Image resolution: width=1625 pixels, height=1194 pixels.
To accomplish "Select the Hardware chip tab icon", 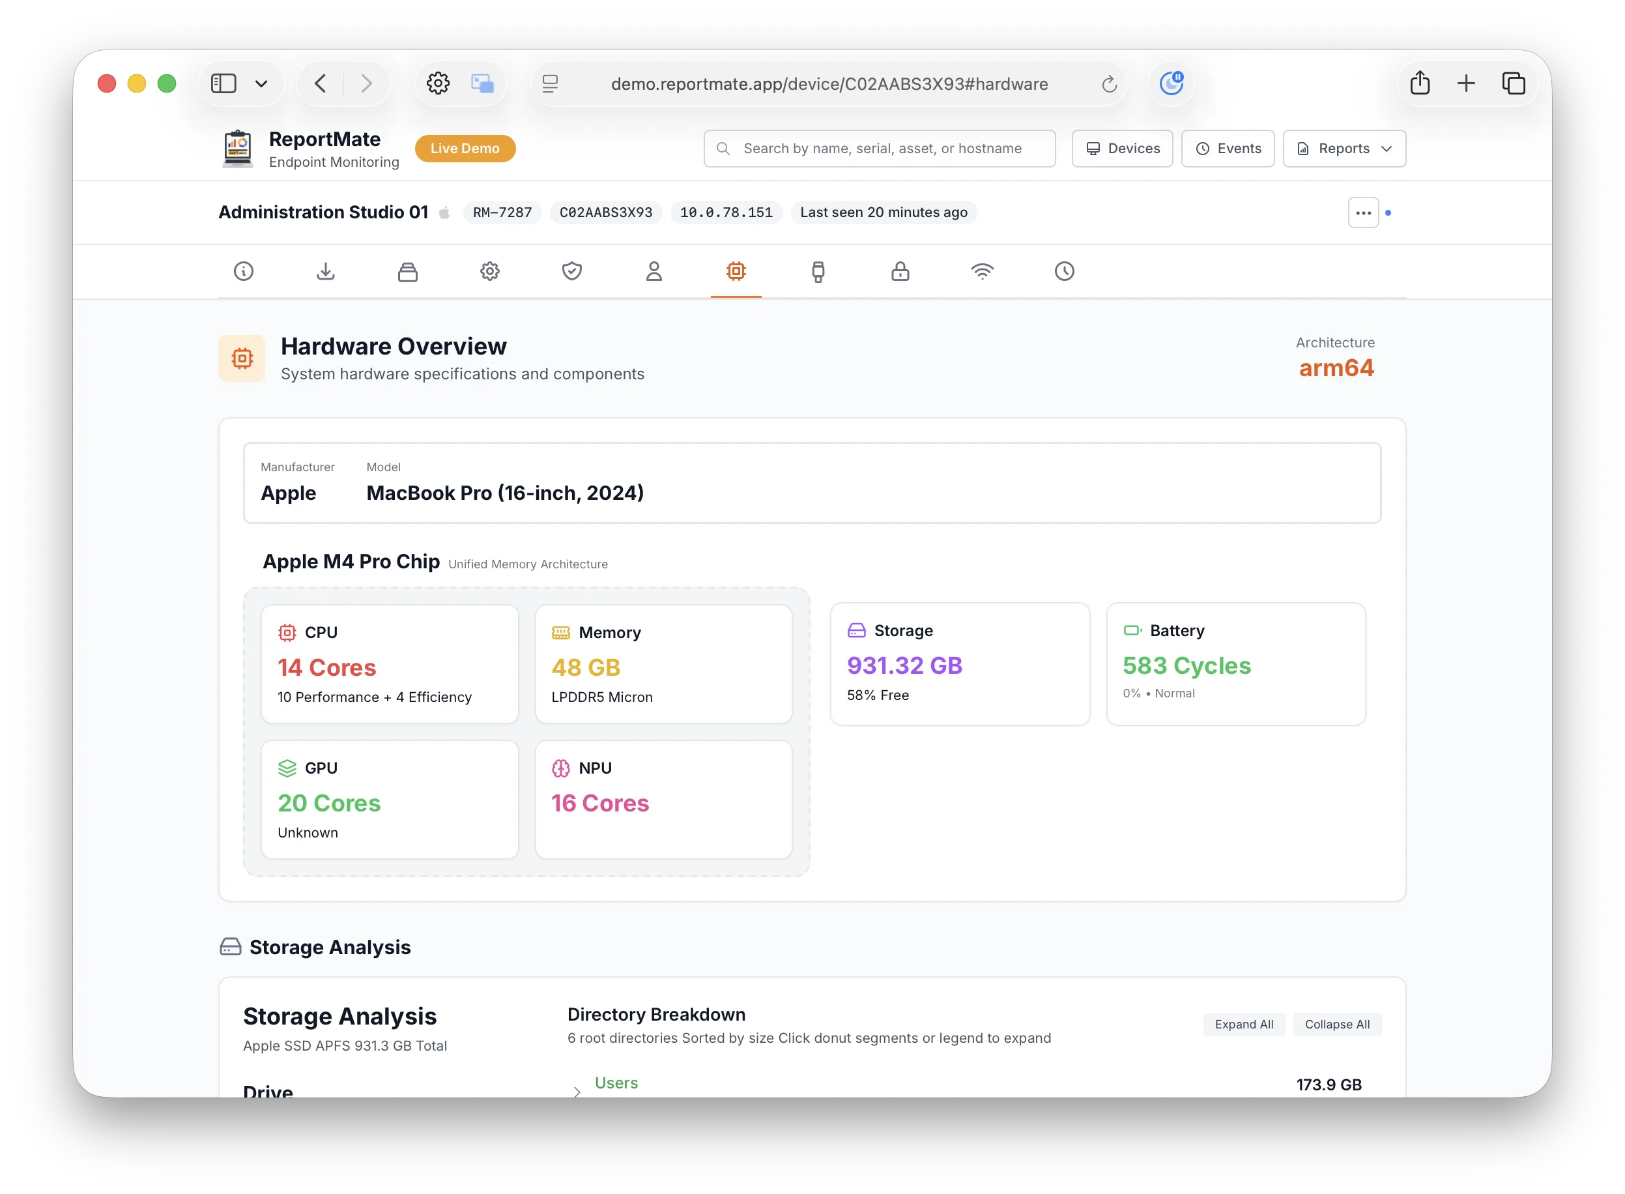I will tap(736, 271).
